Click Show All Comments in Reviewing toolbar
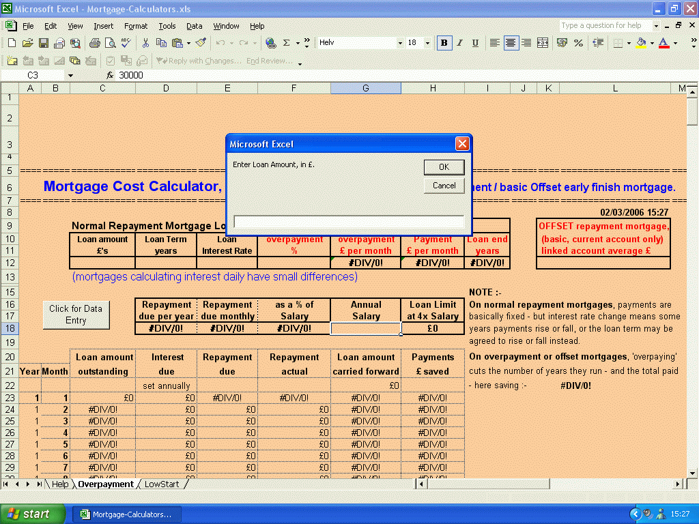 click(x=74, y=61)
